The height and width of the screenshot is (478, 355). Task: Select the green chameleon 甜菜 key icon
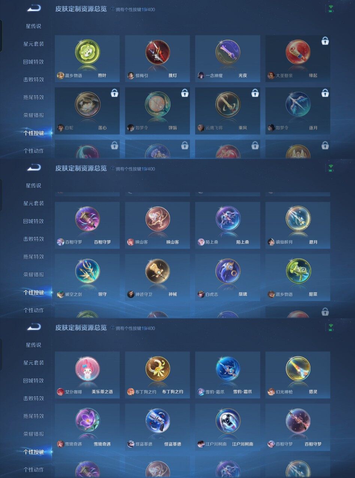coord(298,271)
